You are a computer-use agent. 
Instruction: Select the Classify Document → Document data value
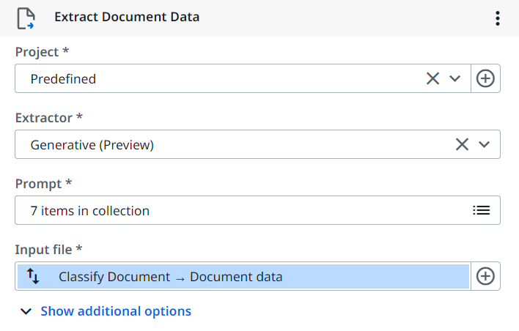[170, 277]
